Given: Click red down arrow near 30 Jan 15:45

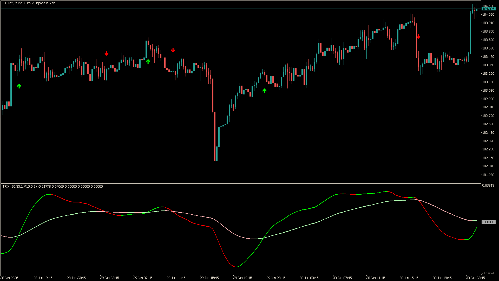Looking at the screenshot, I should click(418, 36).
